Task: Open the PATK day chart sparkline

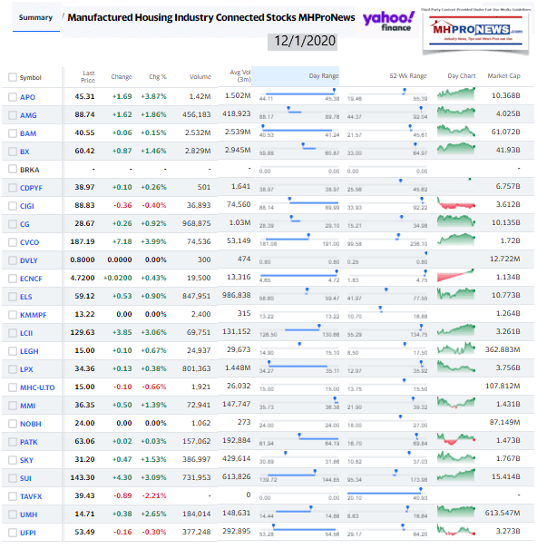Action: (456, 439)
